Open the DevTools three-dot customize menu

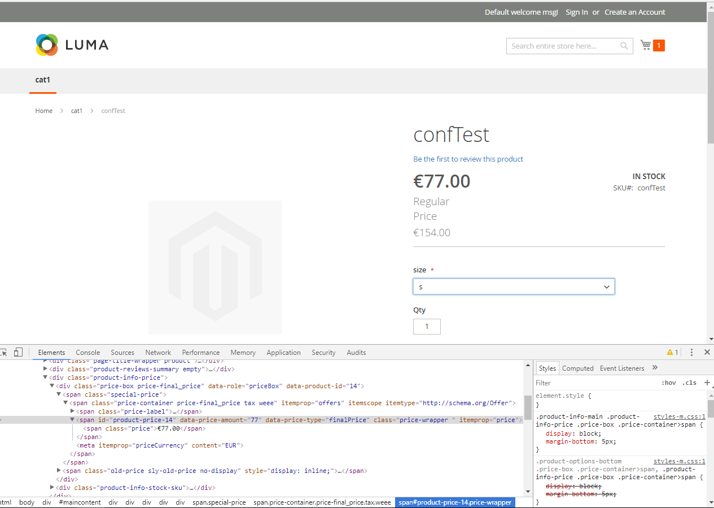coord(691,352)
